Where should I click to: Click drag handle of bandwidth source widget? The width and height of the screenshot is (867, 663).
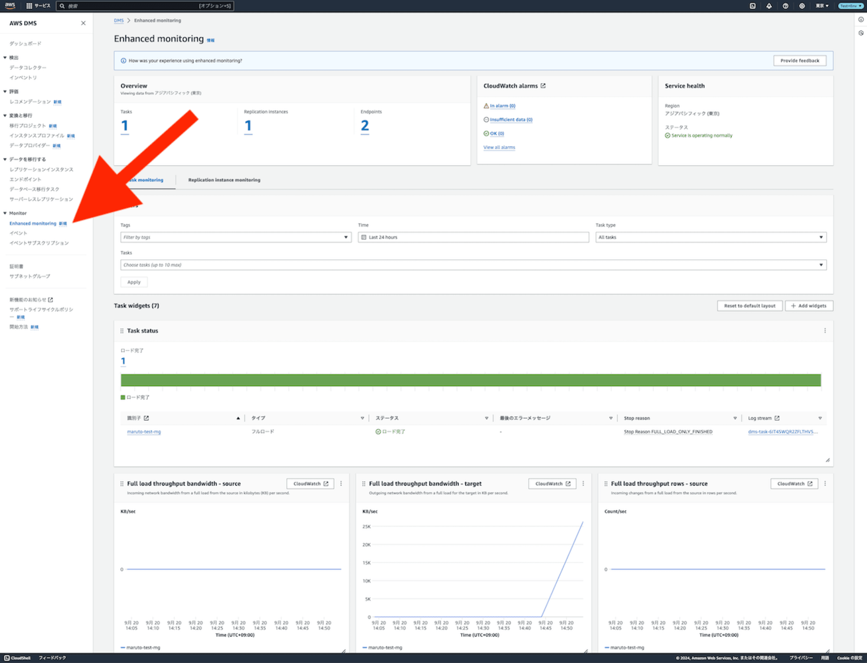(x=122, y=484)
